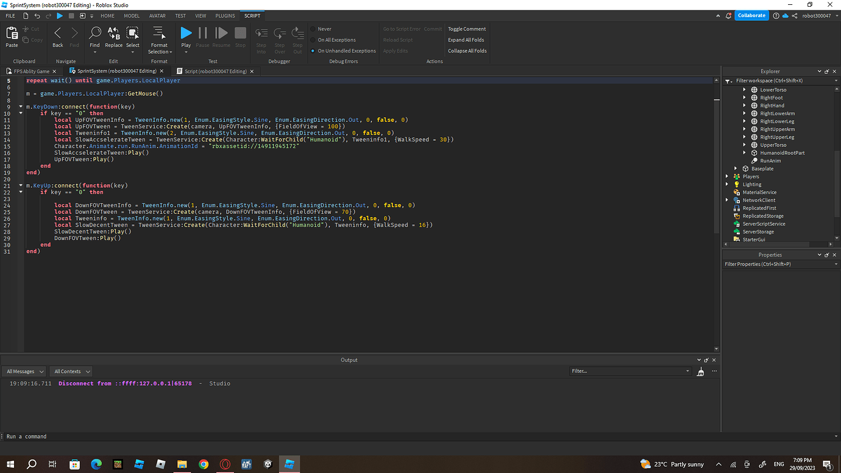Screen dimensions: 841x473
Task: Expand the NetworkClient node in Explorer
Action: point(727,200)
